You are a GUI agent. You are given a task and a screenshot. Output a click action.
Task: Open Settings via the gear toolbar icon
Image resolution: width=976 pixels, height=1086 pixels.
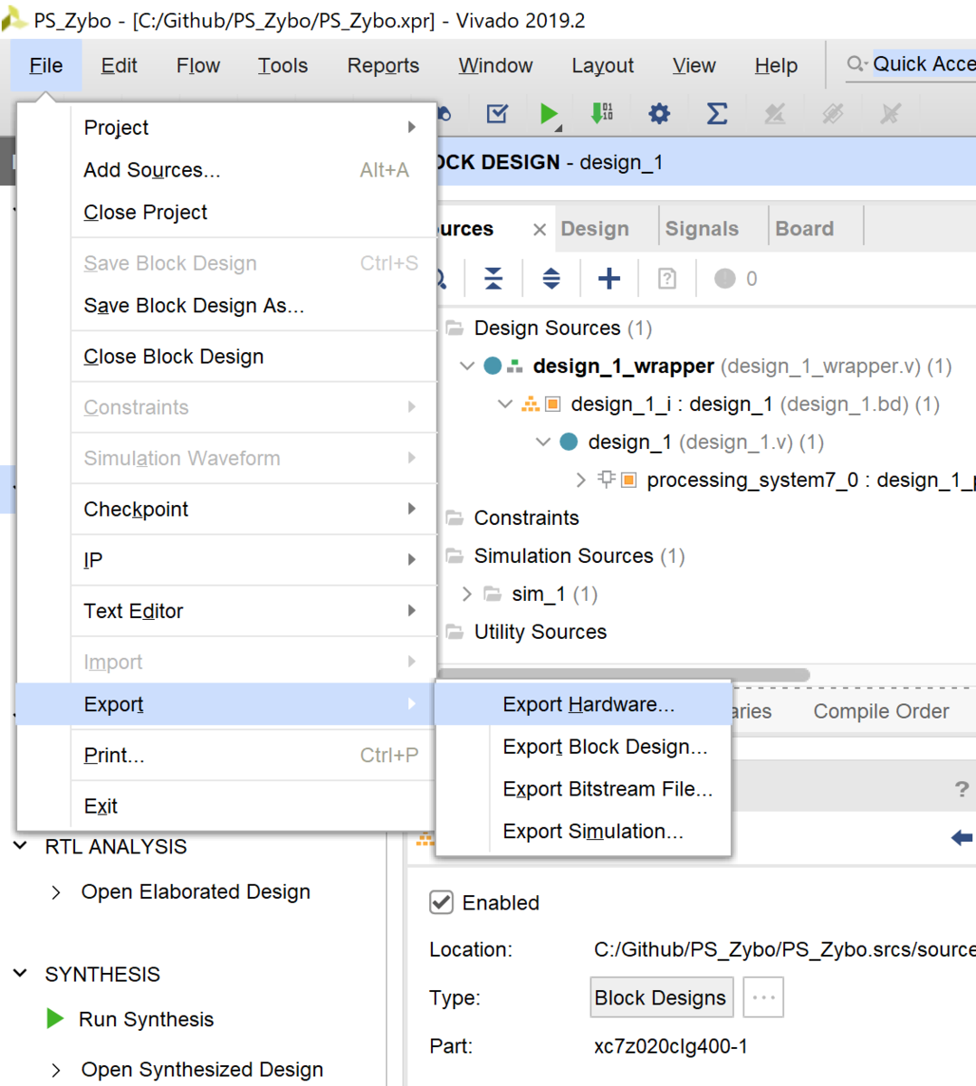pyautogui.click(x=659, y=113)
